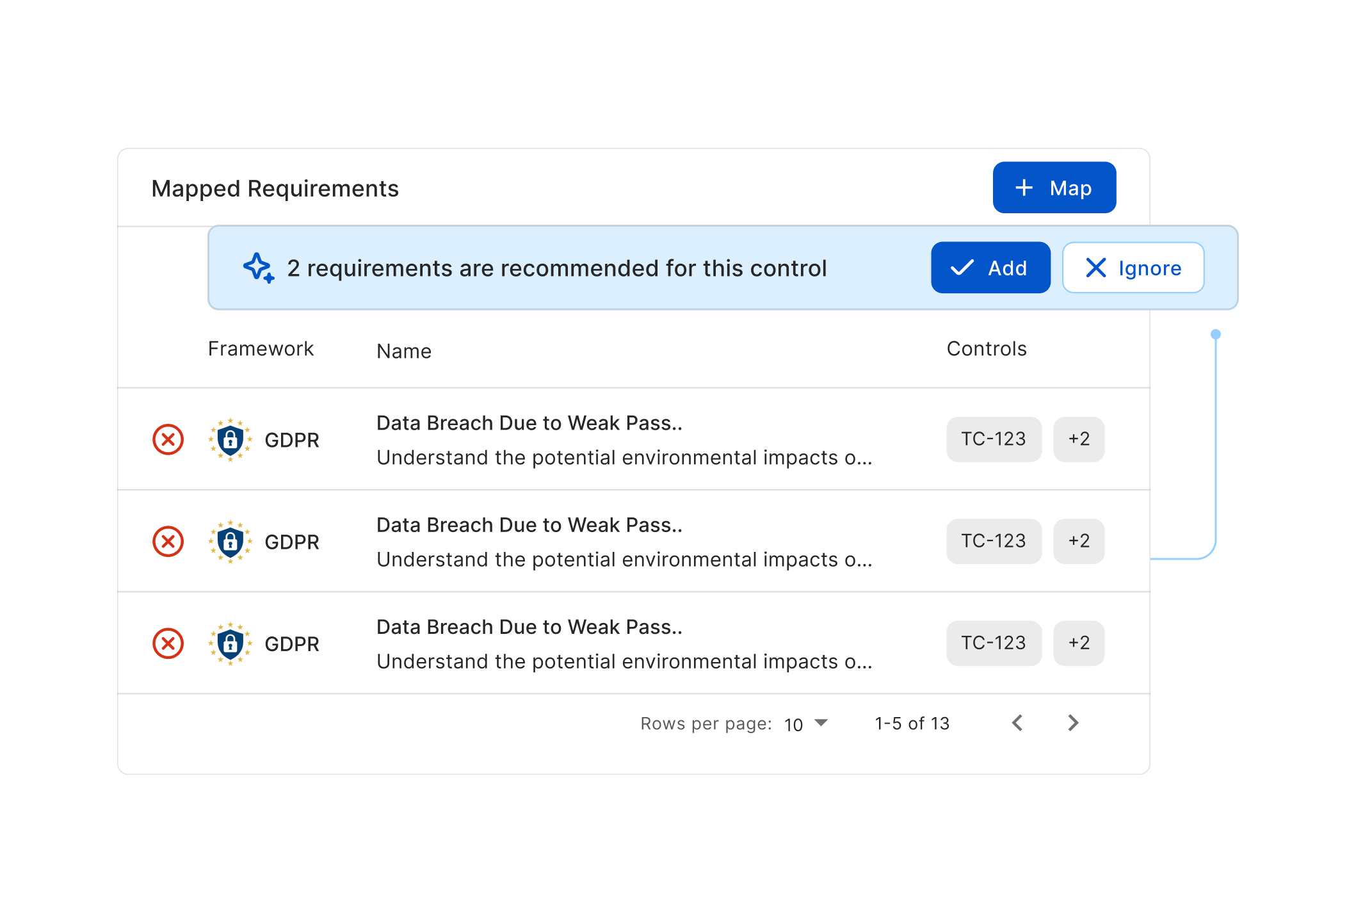The image size is (1356, 922).
Task: Sort by the Framework column header
Action: [x=261, y=349]
